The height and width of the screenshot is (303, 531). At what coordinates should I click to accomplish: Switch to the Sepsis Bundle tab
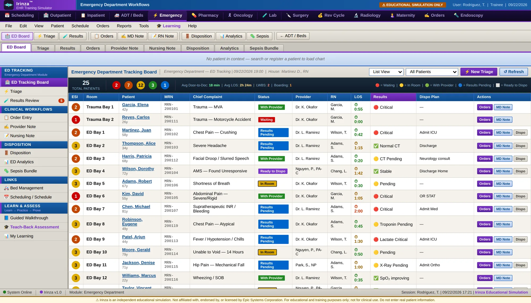[264, 48]
